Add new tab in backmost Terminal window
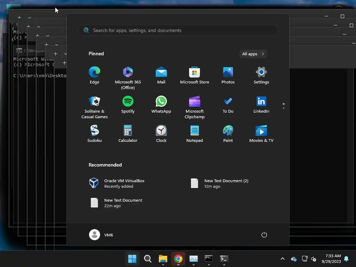The image size is (356, 267). click(x=19, y=17)
